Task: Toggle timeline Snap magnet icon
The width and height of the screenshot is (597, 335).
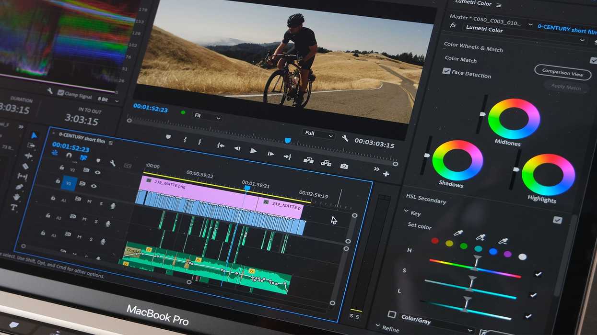Action: coord(69,156)
